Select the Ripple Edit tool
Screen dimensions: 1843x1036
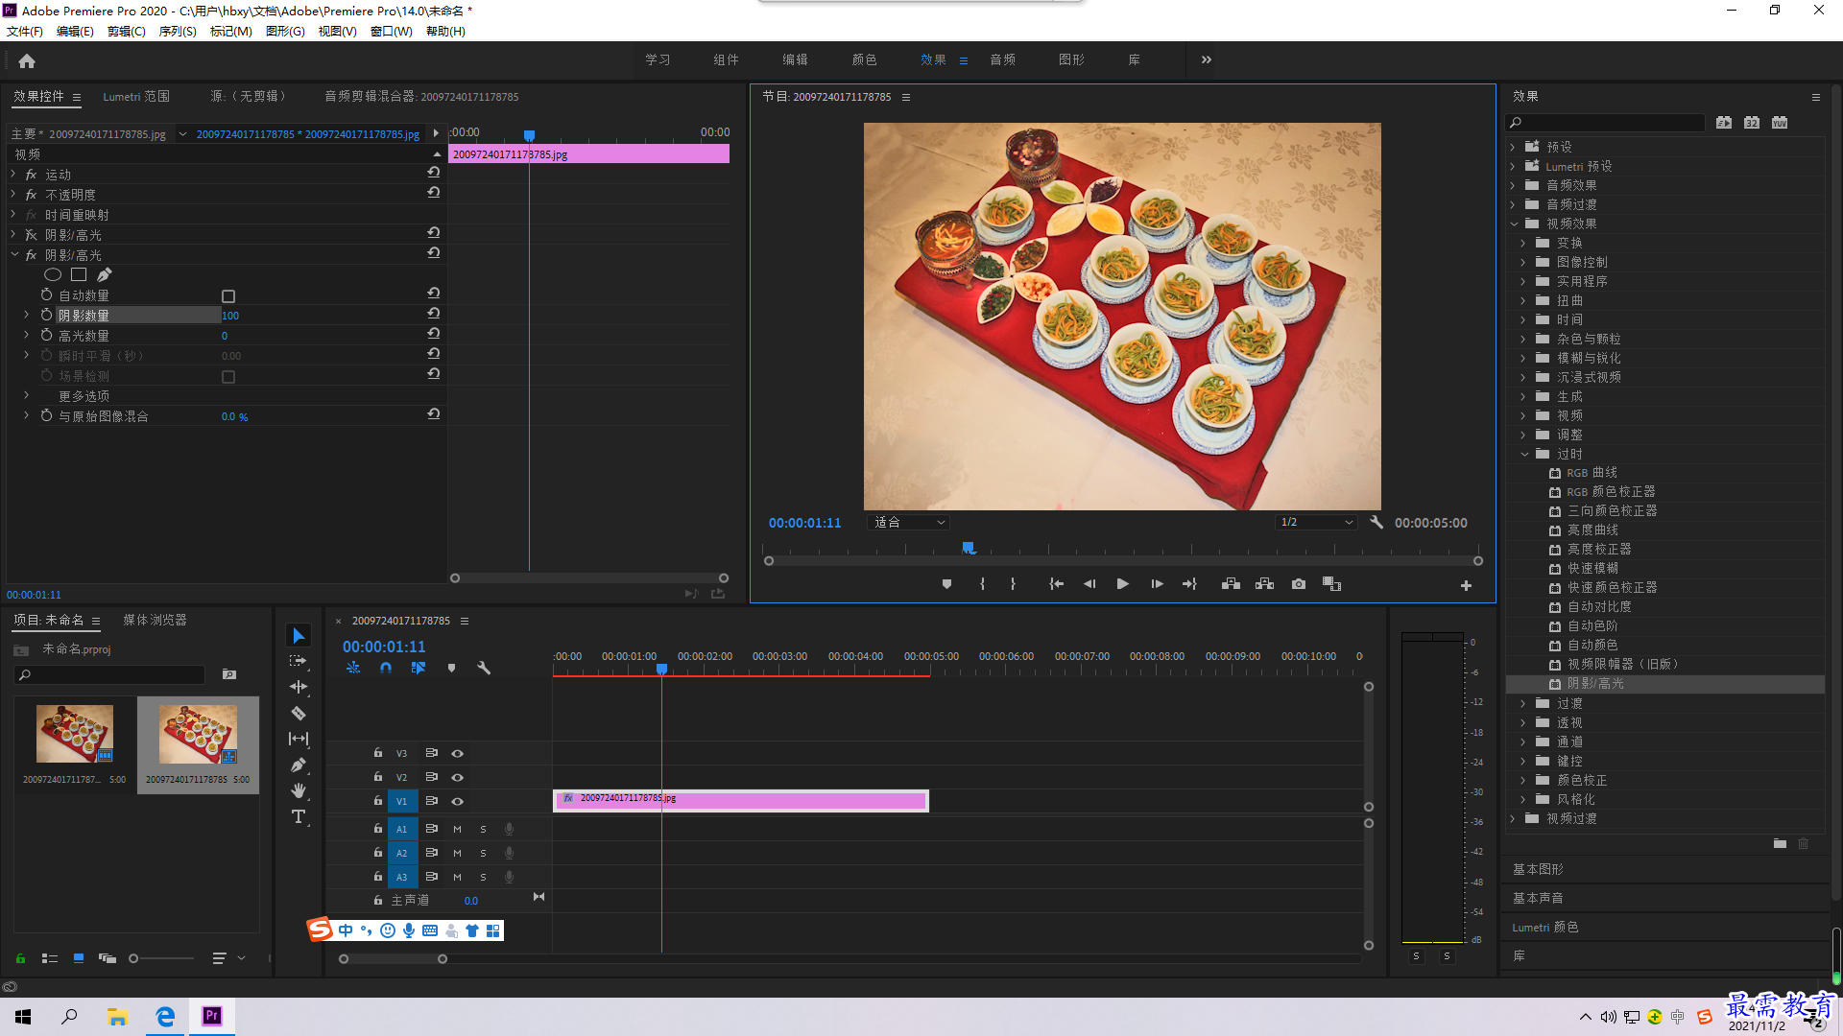click(x=299, y=687)
